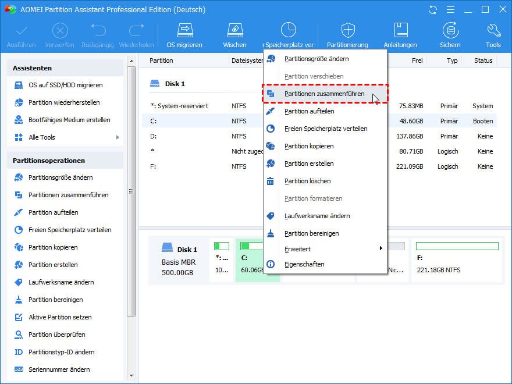
Task: Expand the Alle Tools submenu arrow
Action: (x=118, y=137)
